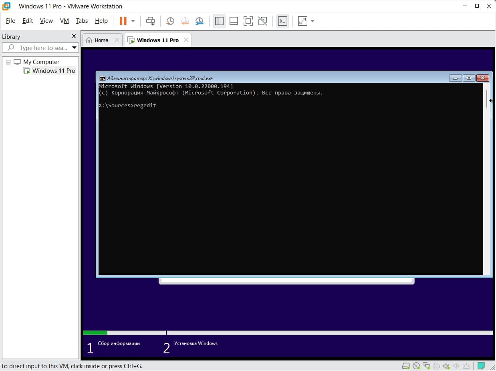Close the cmd.exe console window
This screenshot has height=371, width=496.
click(482, 78)
